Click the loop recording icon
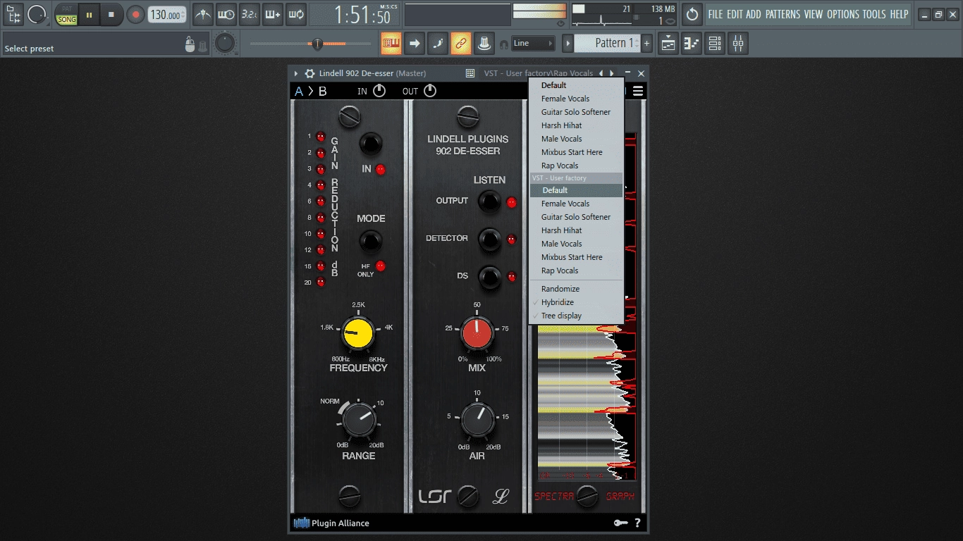The height and width of the screenshot is (541, 963). (296, 14)
